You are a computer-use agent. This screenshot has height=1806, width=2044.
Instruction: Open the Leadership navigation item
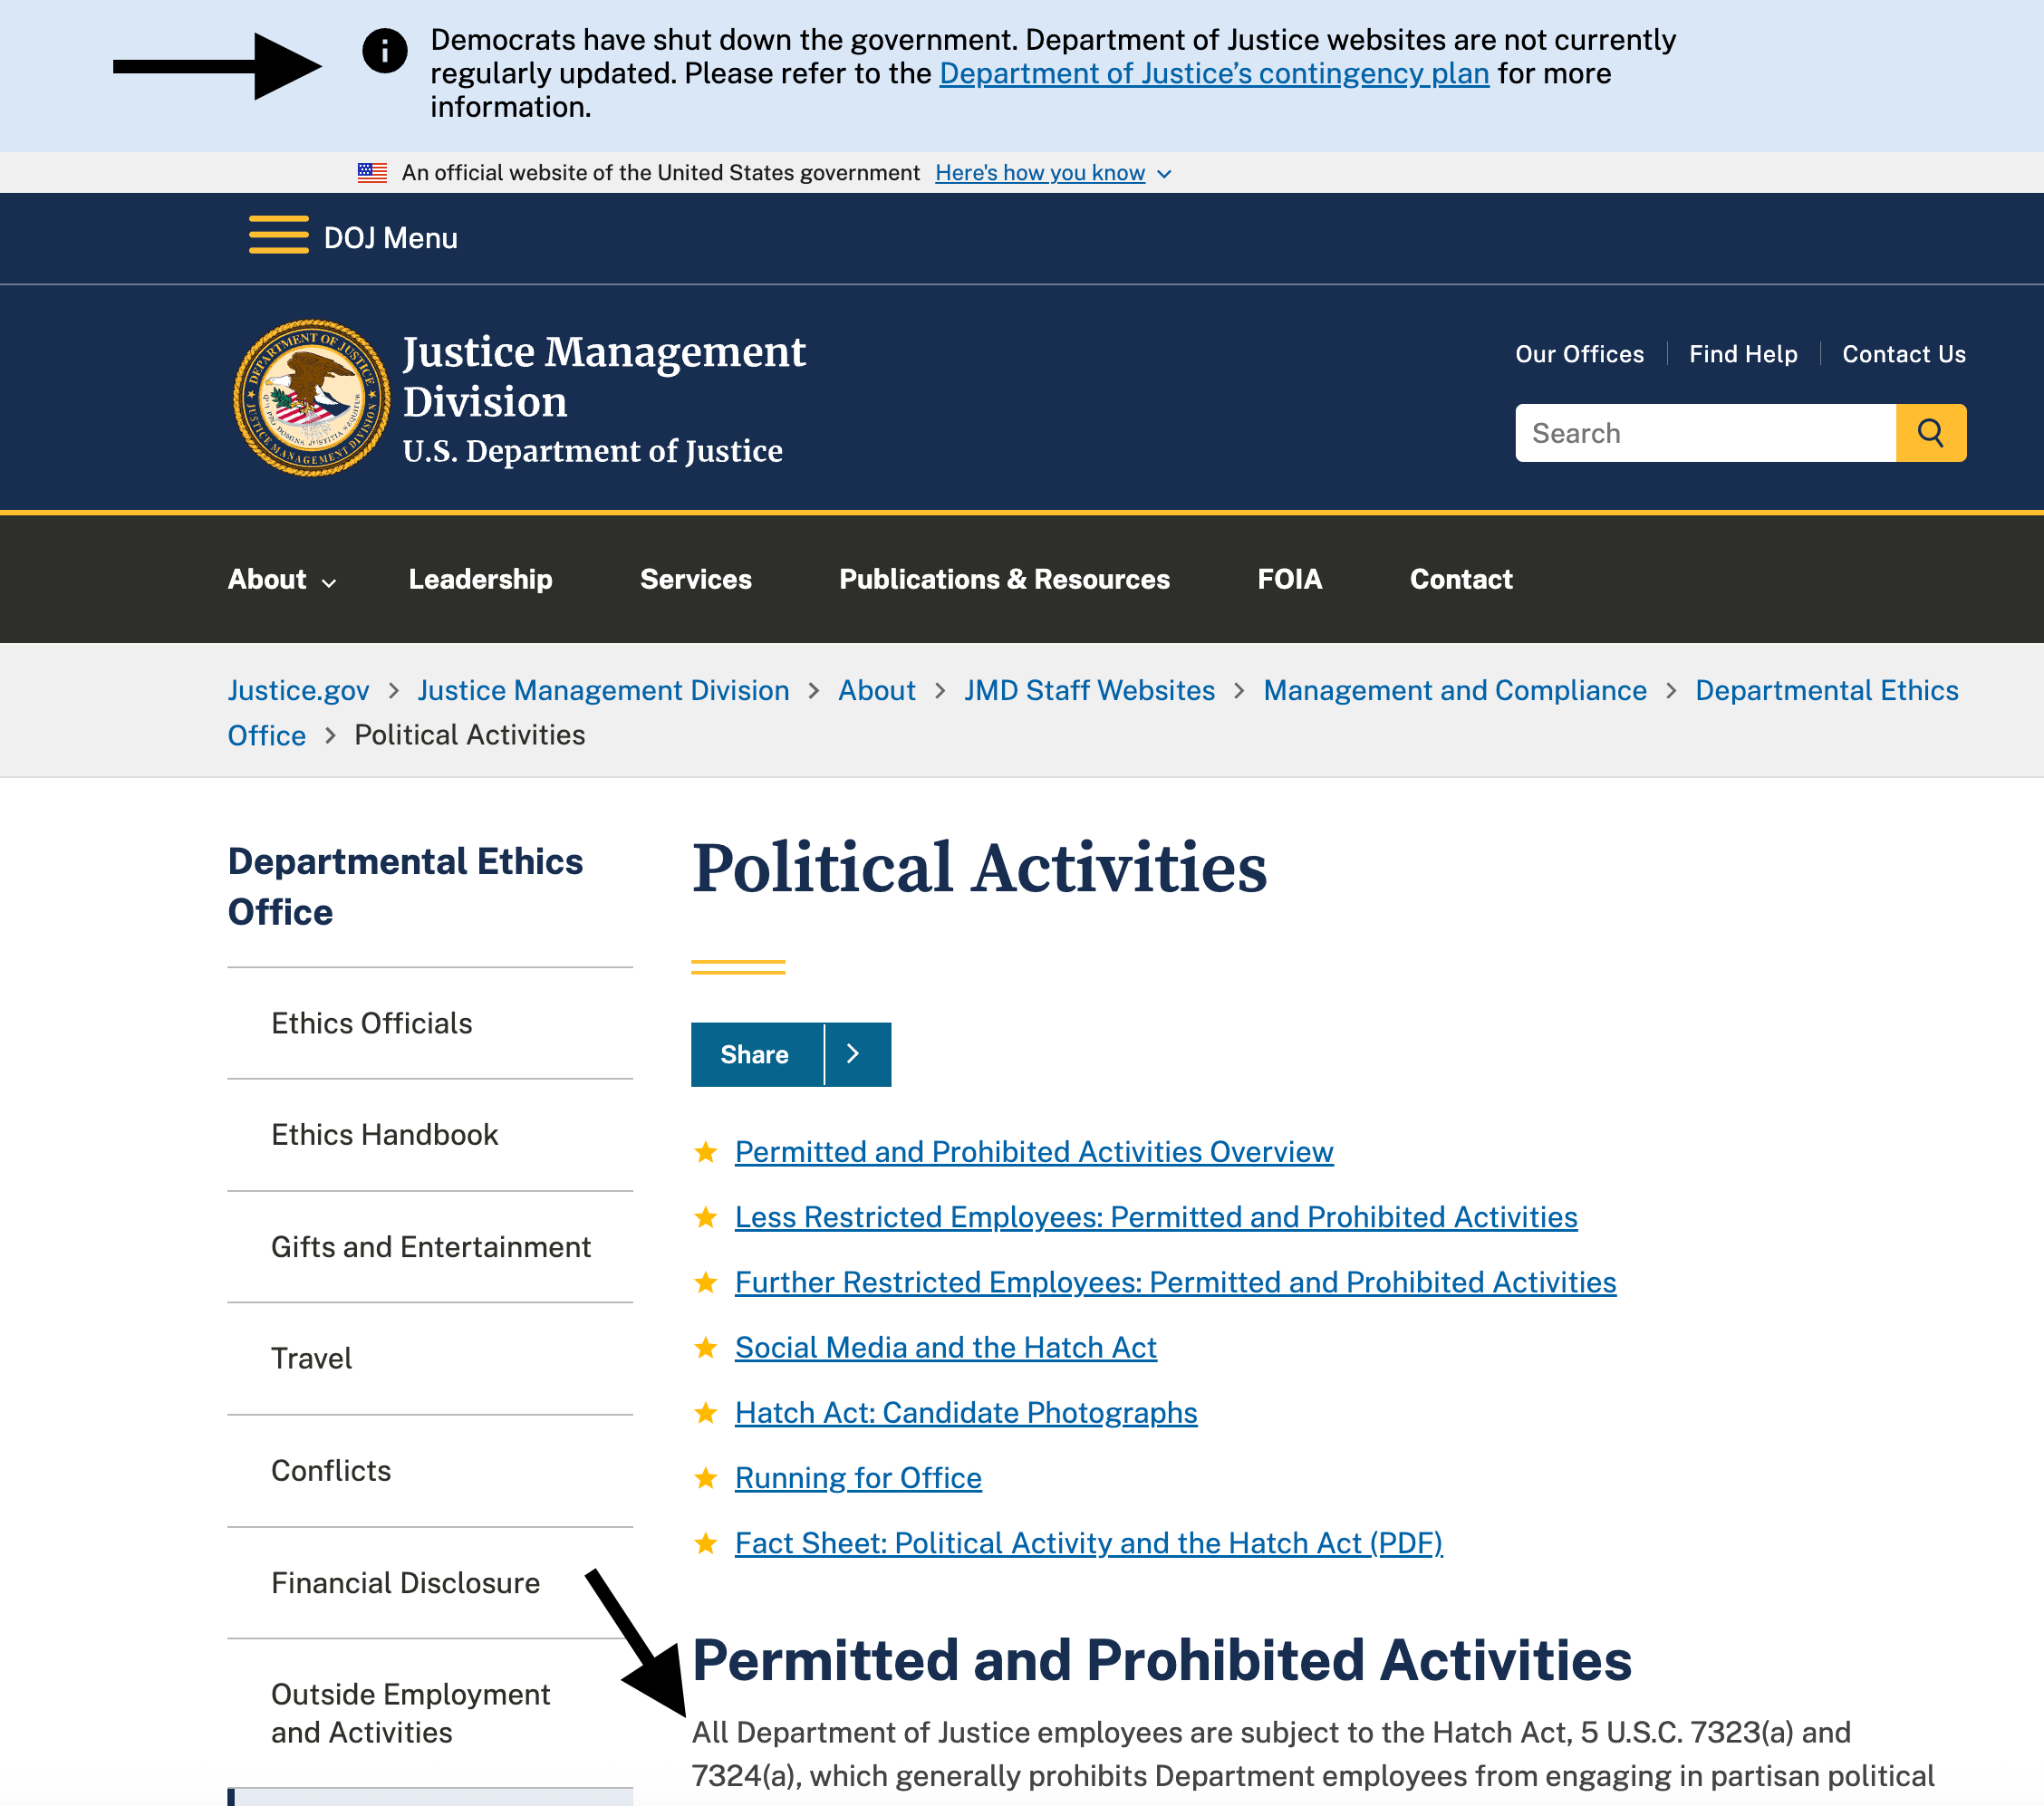click(x=480, y=579)
